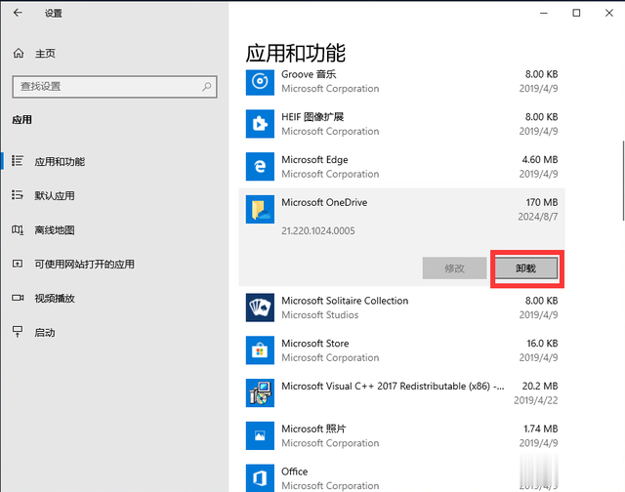Click the 20.2 MB size value

[x=540, y=386]
